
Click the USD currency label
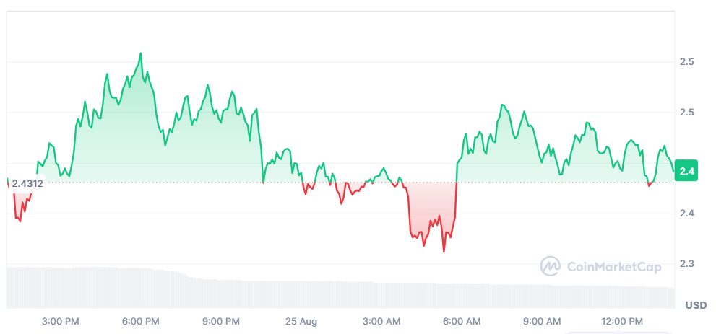(x=696, y=305)
